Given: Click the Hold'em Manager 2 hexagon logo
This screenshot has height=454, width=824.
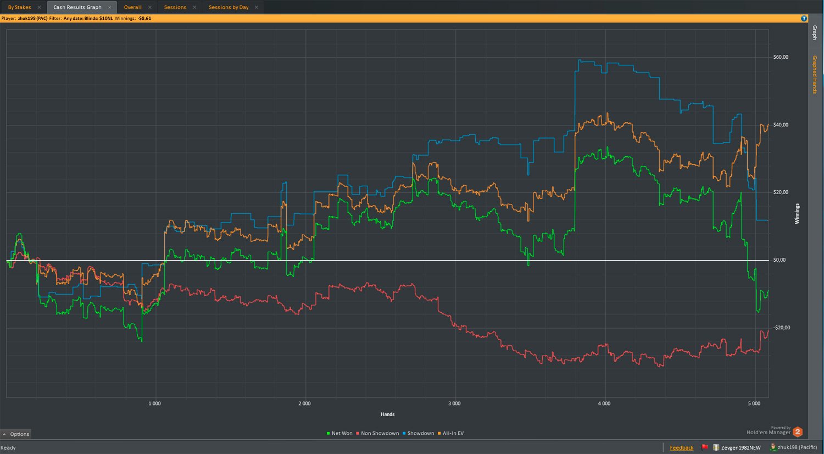Looking at the screenshot, I should (x=798, y=432).
